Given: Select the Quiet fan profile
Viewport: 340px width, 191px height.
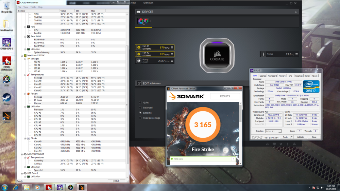Looking at the screenshot, I should coord(140,102).
